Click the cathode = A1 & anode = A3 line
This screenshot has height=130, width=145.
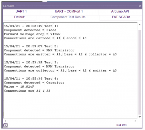tap(45, 38)
